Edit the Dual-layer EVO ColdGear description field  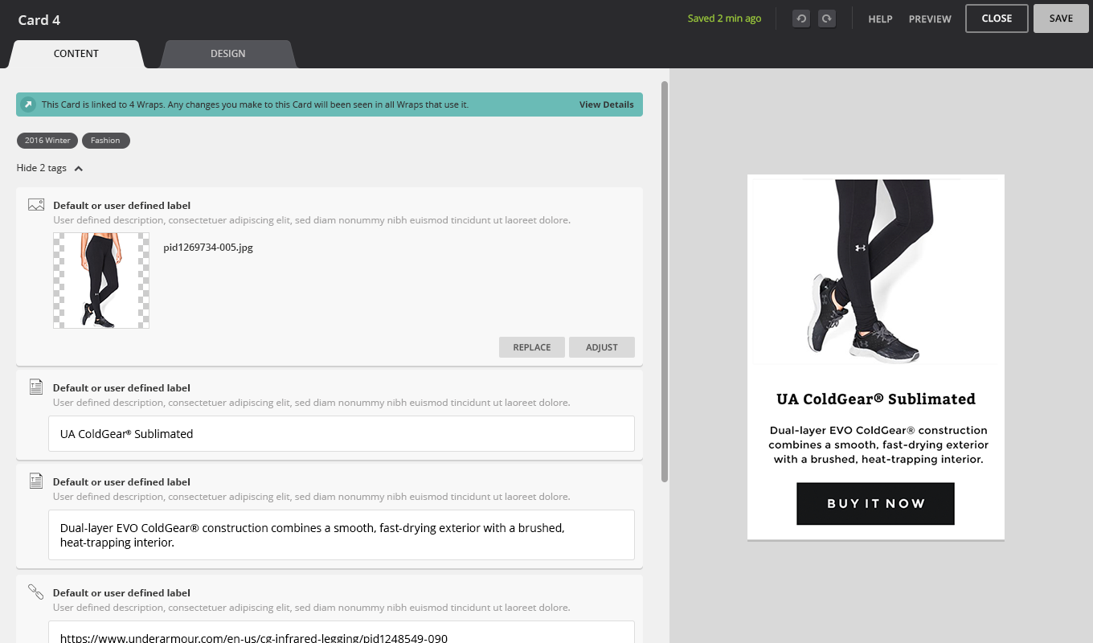pyautogui.click(x=342, y=535)
